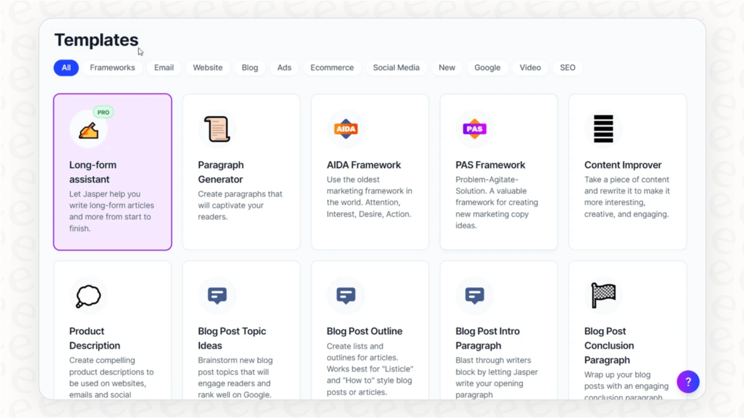Open help via the question mark bubble
Viewport: 744px width, 418px height.
click(x=688, y=381)
